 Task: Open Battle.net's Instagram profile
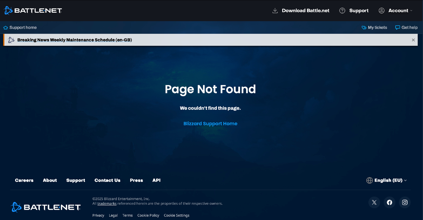click(x=404, y=202)
